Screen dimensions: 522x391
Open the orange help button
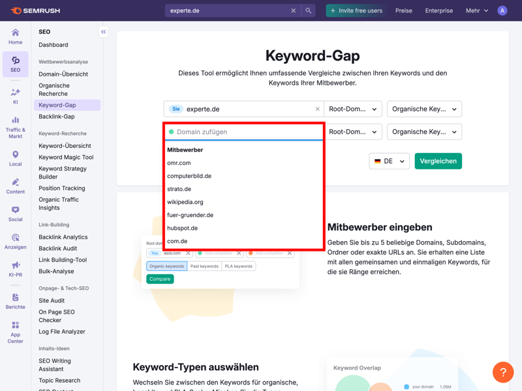coord(503,372)
